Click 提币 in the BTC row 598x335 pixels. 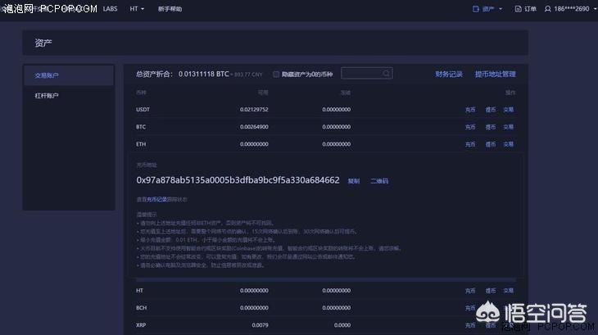tap(490, 127)
